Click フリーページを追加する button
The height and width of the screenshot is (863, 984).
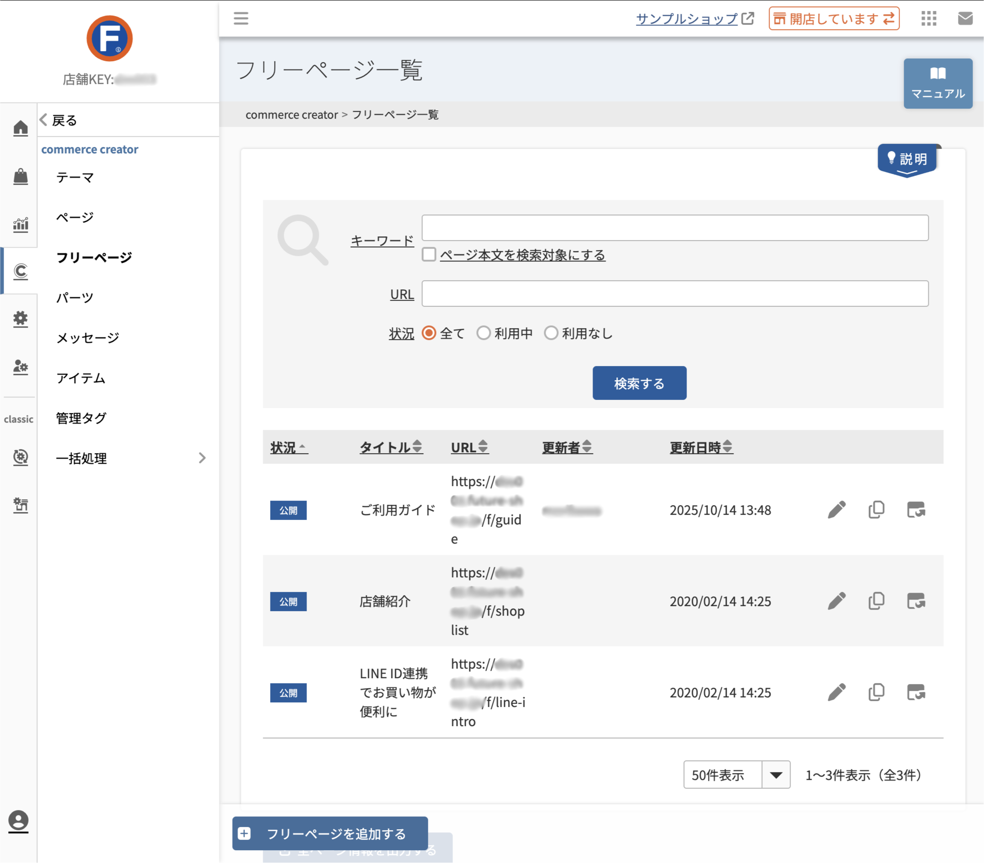tap(330, 833)
